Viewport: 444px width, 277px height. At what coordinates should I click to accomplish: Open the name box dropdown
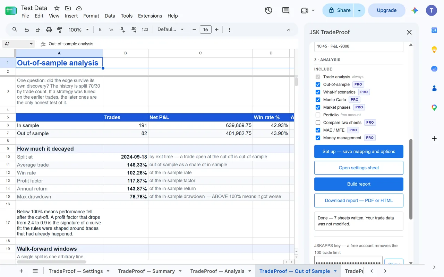[31, 44]
